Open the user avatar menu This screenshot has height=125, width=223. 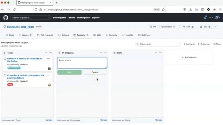click(x=217, y=18)
